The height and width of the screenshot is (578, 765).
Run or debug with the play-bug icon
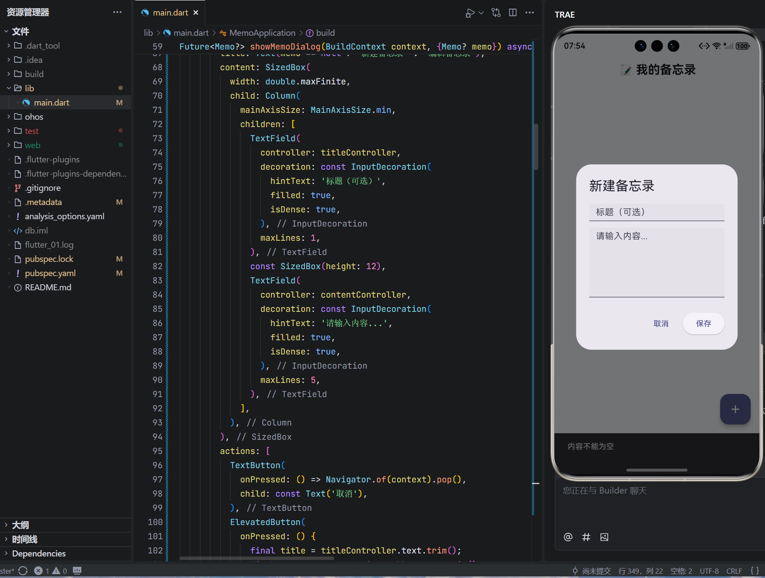tap(470, 13)
